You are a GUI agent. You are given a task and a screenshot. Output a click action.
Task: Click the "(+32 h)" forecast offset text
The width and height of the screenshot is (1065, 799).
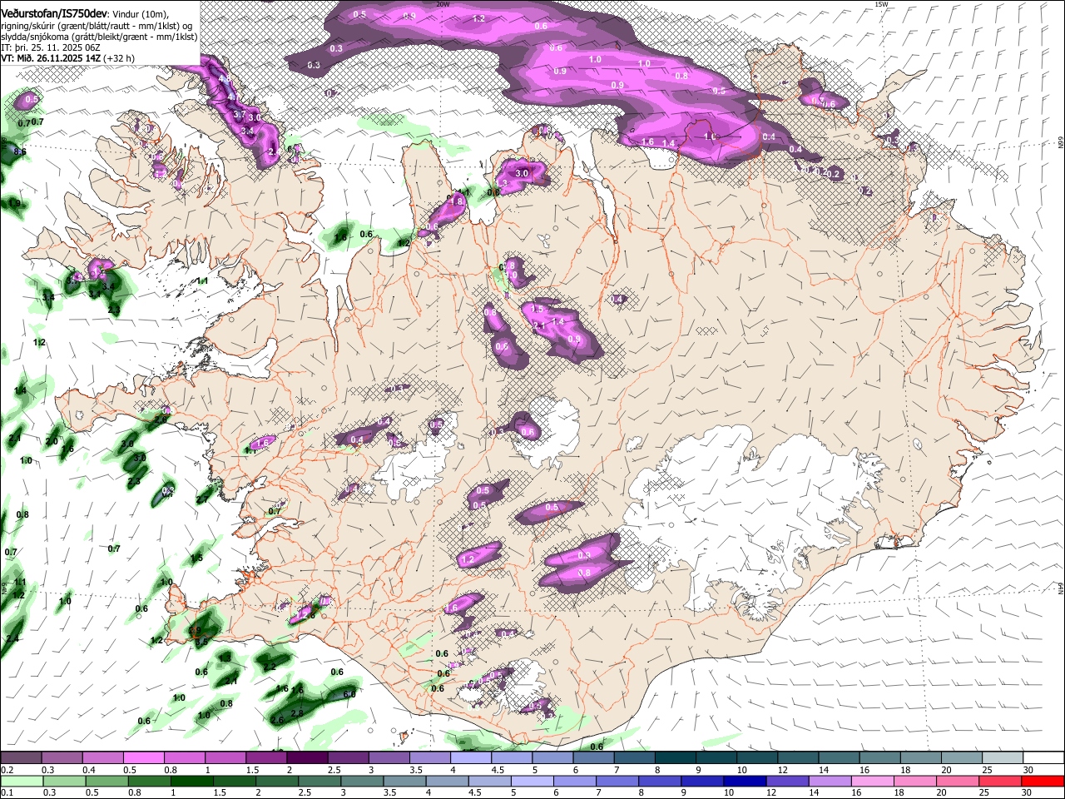pyautogui.click(x=119, y=58)
